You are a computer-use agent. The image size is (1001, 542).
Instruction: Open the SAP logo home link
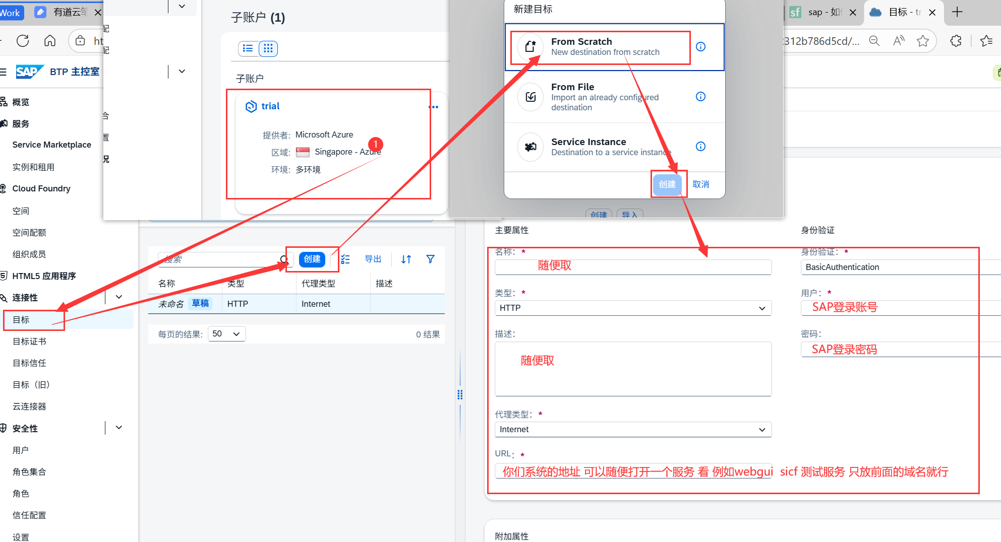[x=29, y=72]
